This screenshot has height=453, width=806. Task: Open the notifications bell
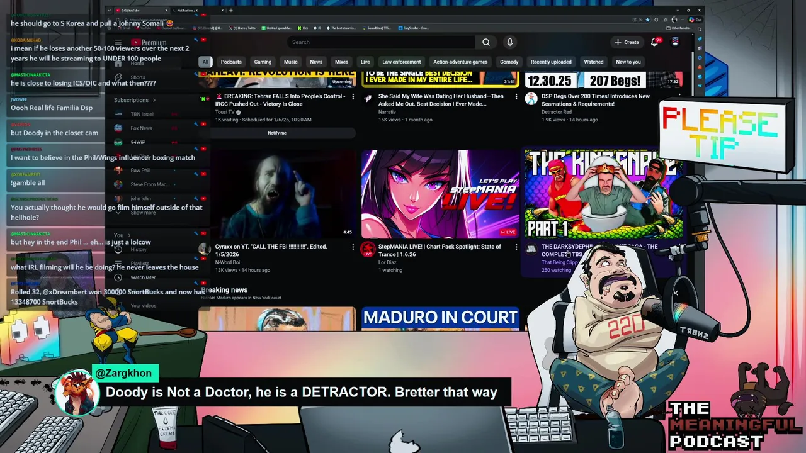click(656, 42)
